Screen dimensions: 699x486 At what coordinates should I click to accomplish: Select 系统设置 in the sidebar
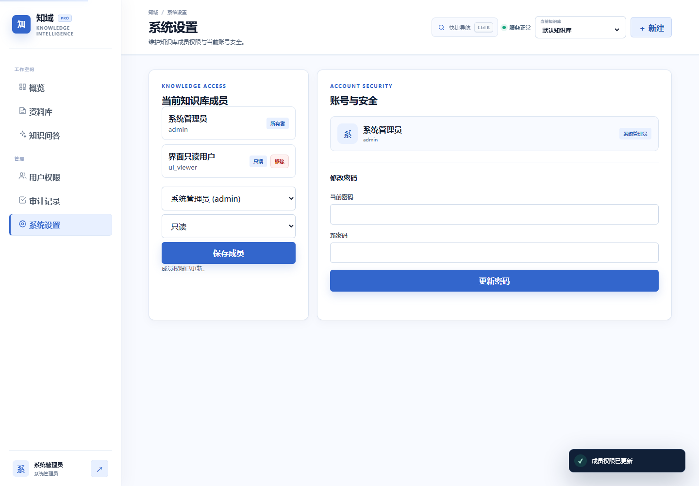click(x=61, y=225)
